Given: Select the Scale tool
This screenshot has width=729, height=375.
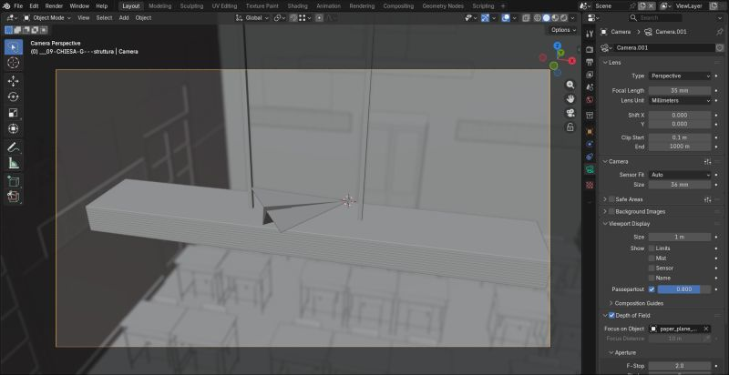Looking at the screenshot, I should [x=14, y=113].
